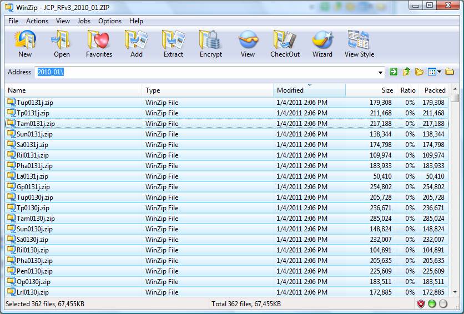This screenshot has height=314, width=464.
Task: Click the green Go arrow beside address
Action: [x=394, y=72]
